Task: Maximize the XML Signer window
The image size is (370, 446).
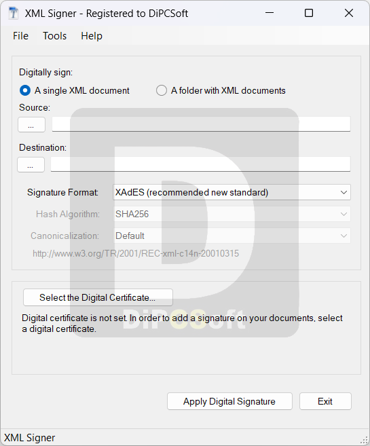Action: [x=309, y=13]
